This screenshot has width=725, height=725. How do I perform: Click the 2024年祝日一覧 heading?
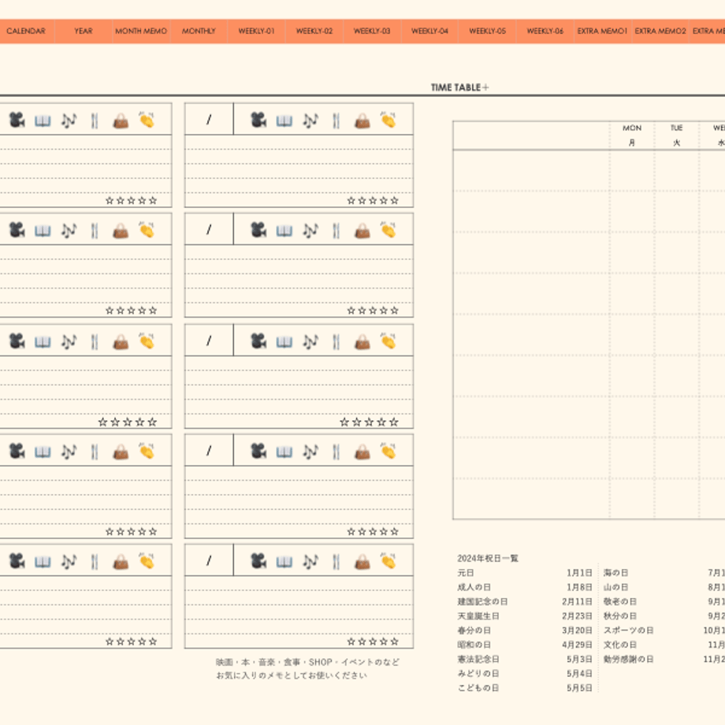coord(488,559)
